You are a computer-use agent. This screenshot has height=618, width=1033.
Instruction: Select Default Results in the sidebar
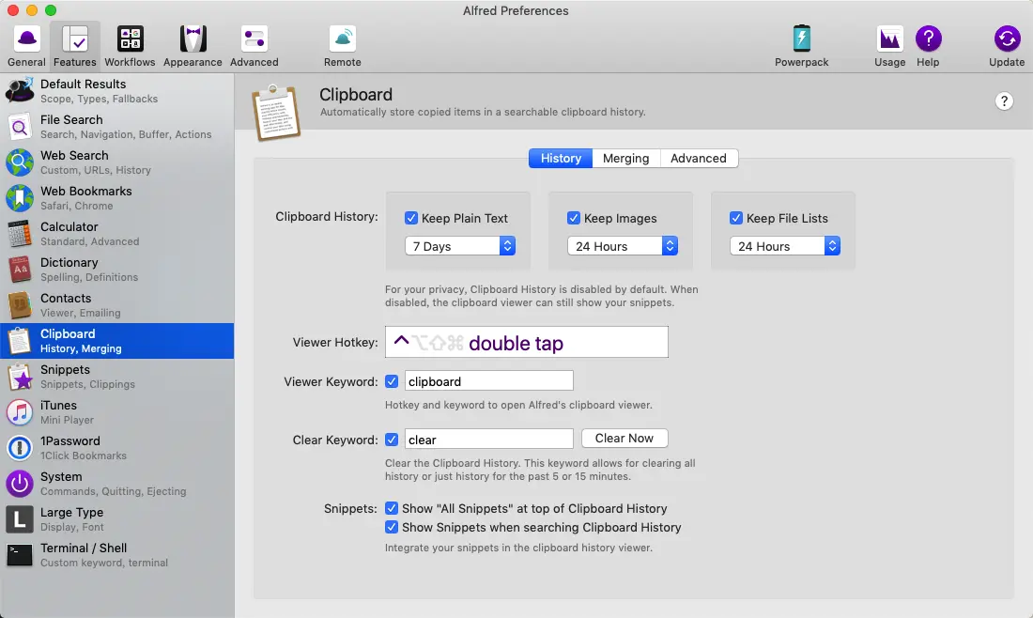coord(117,91)
